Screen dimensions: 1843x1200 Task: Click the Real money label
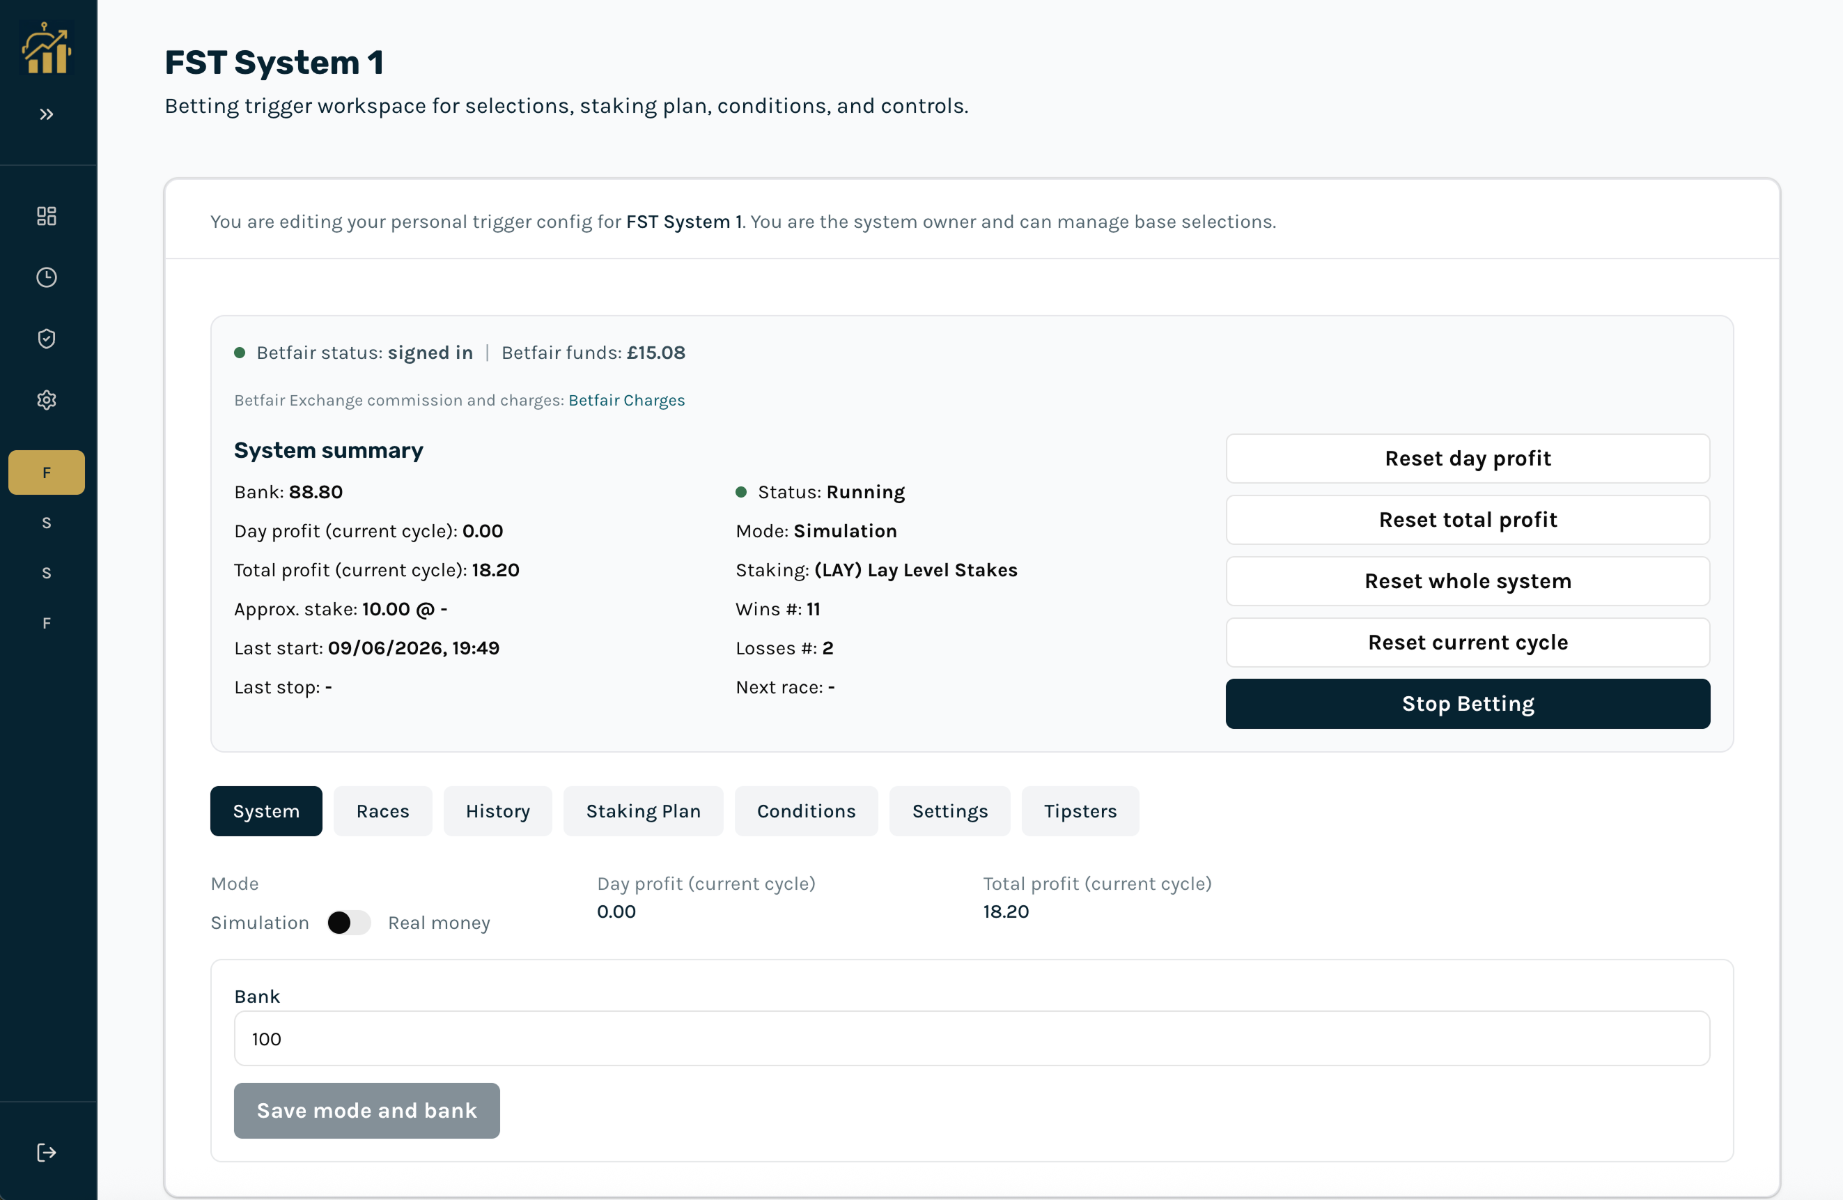click(x=439, y=923)
